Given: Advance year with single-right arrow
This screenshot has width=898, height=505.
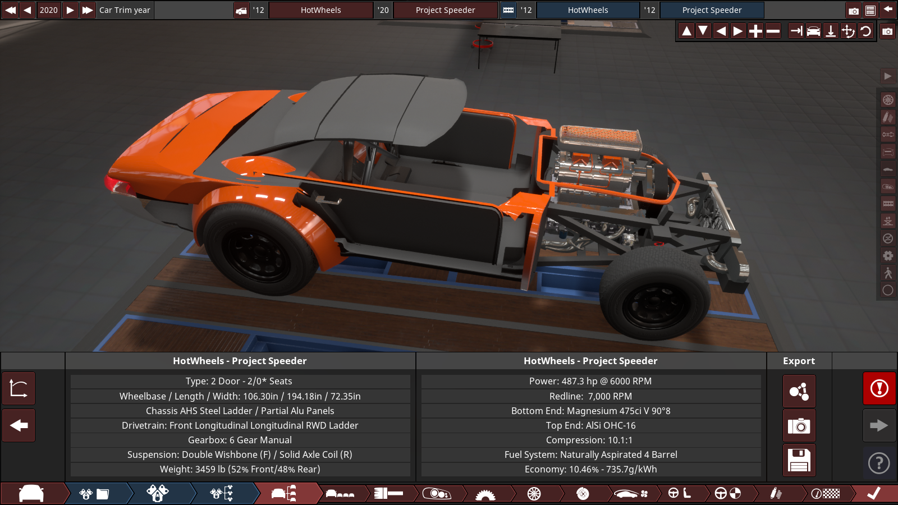Looking at the screenshot, I should tap(70, 10).
